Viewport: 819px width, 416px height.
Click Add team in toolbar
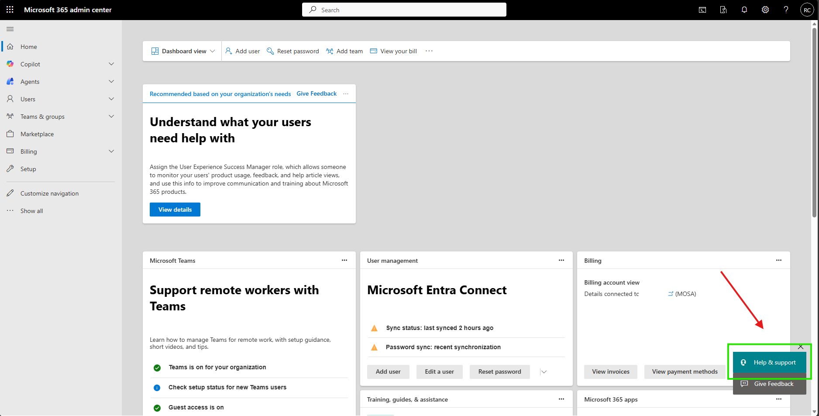coord(344,51)
